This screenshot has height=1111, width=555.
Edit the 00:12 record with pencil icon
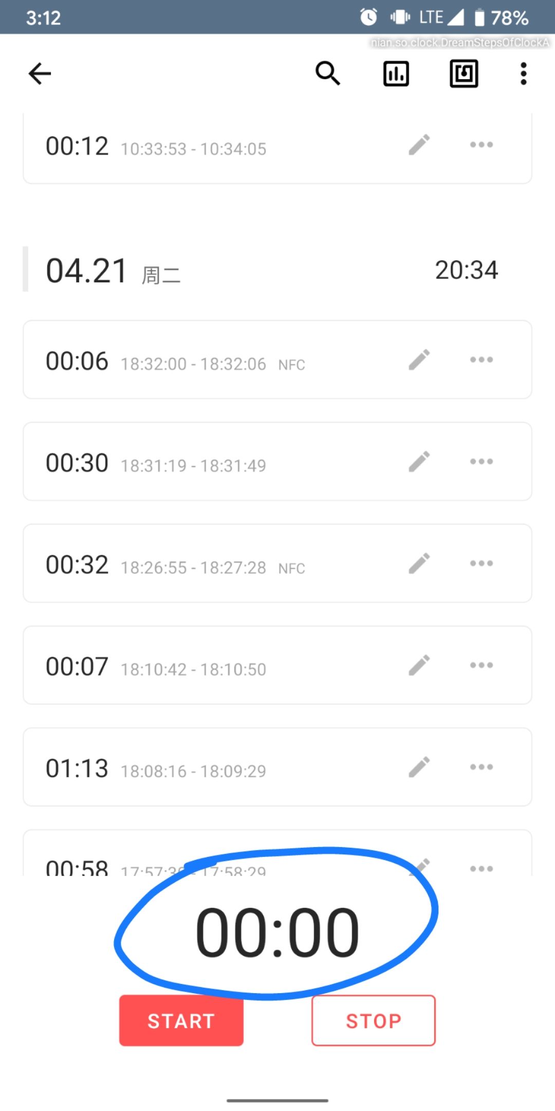click(419, 145)
